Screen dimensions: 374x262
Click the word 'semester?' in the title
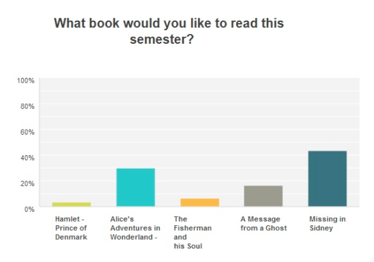coord(162,39)
